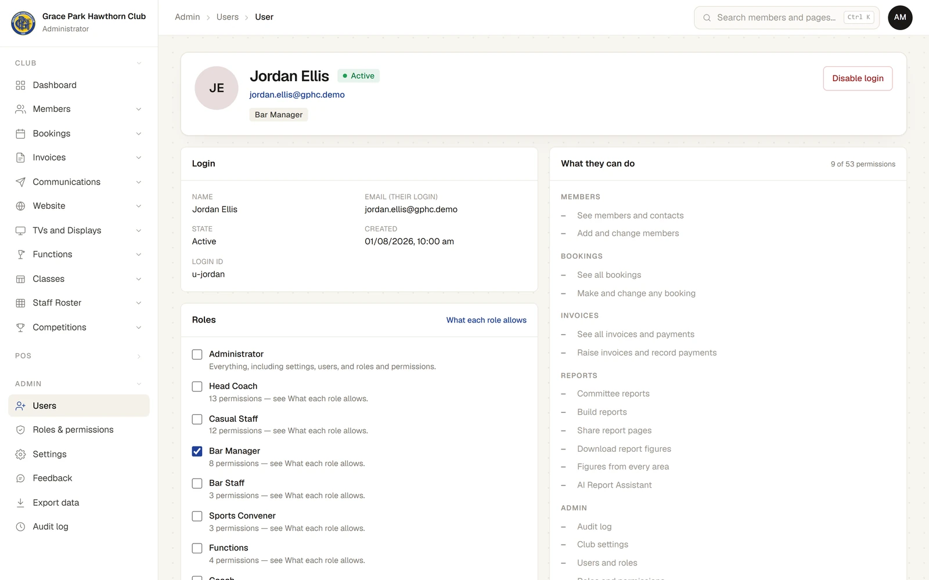Click the Search members and pages field

(787, 17)
